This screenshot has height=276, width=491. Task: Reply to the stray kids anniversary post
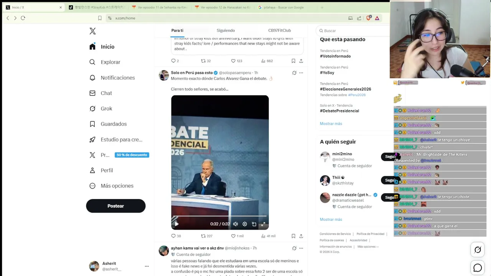pyautogui.click(x=175, y=61)
